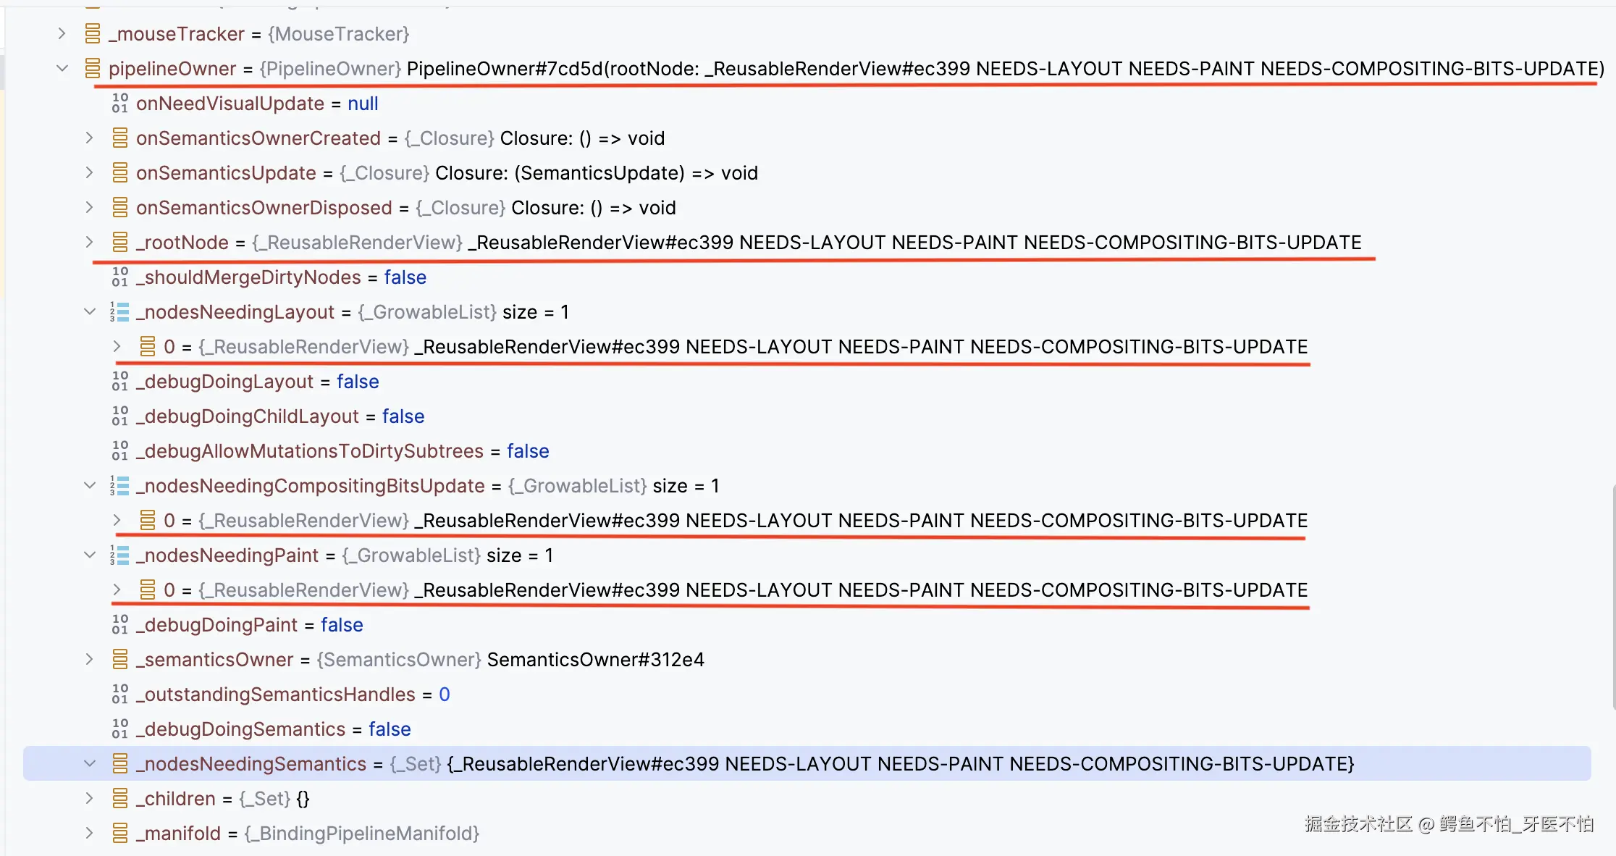Collapse the _nodesNeedingSemantics set

coord(89,764)
